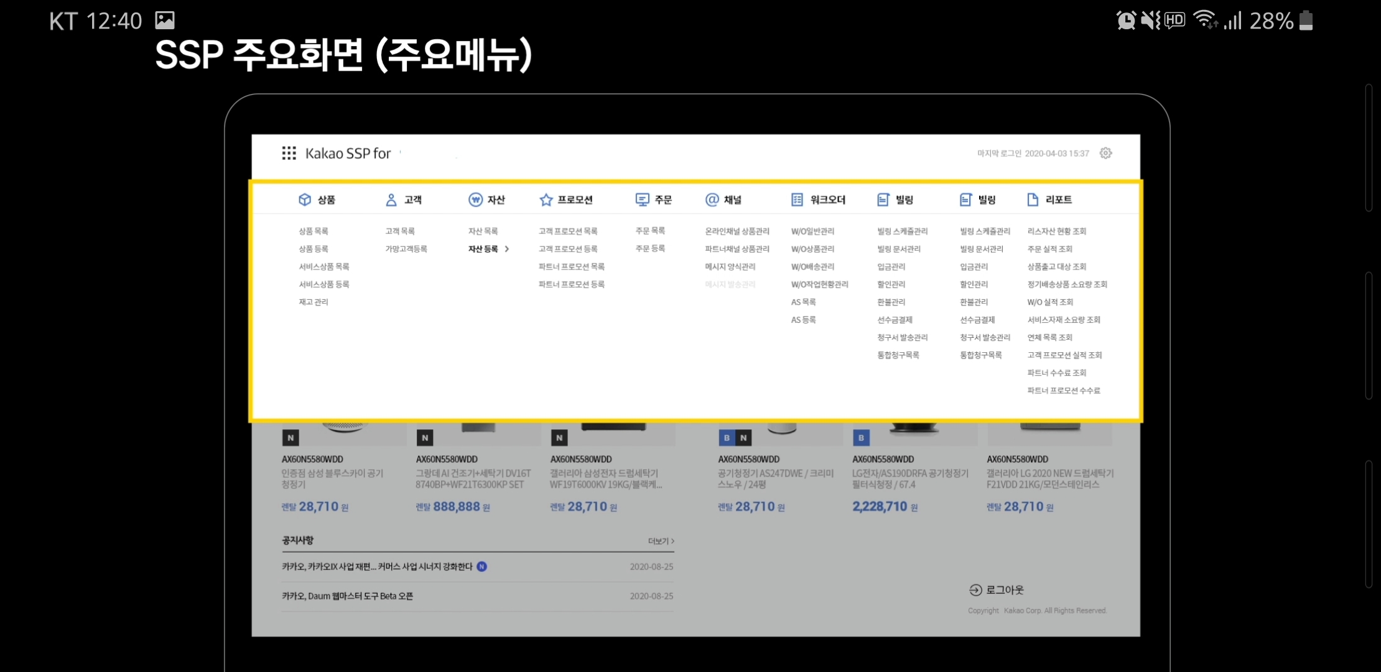The image size is (1381, 672).
Task: Click the cube icon for 상품 menu
Action: [305, 200]
